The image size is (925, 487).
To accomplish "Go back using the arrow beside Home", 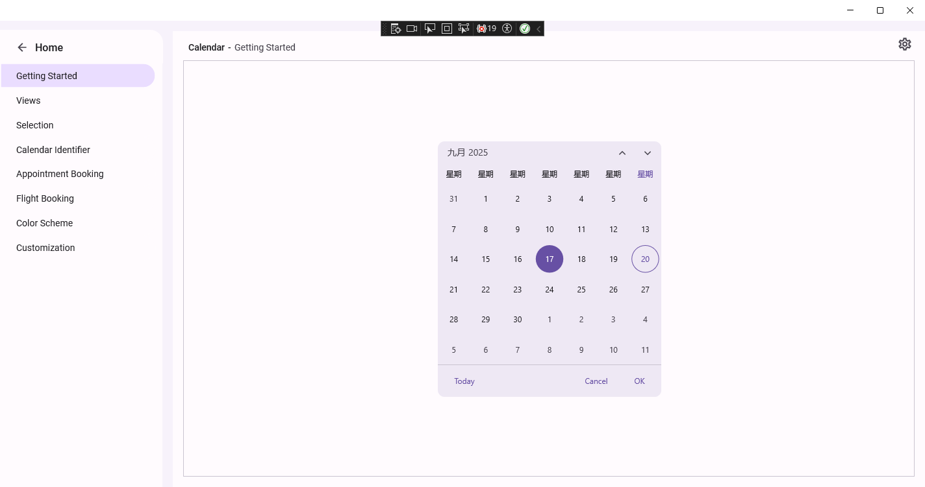I will 22,47.
